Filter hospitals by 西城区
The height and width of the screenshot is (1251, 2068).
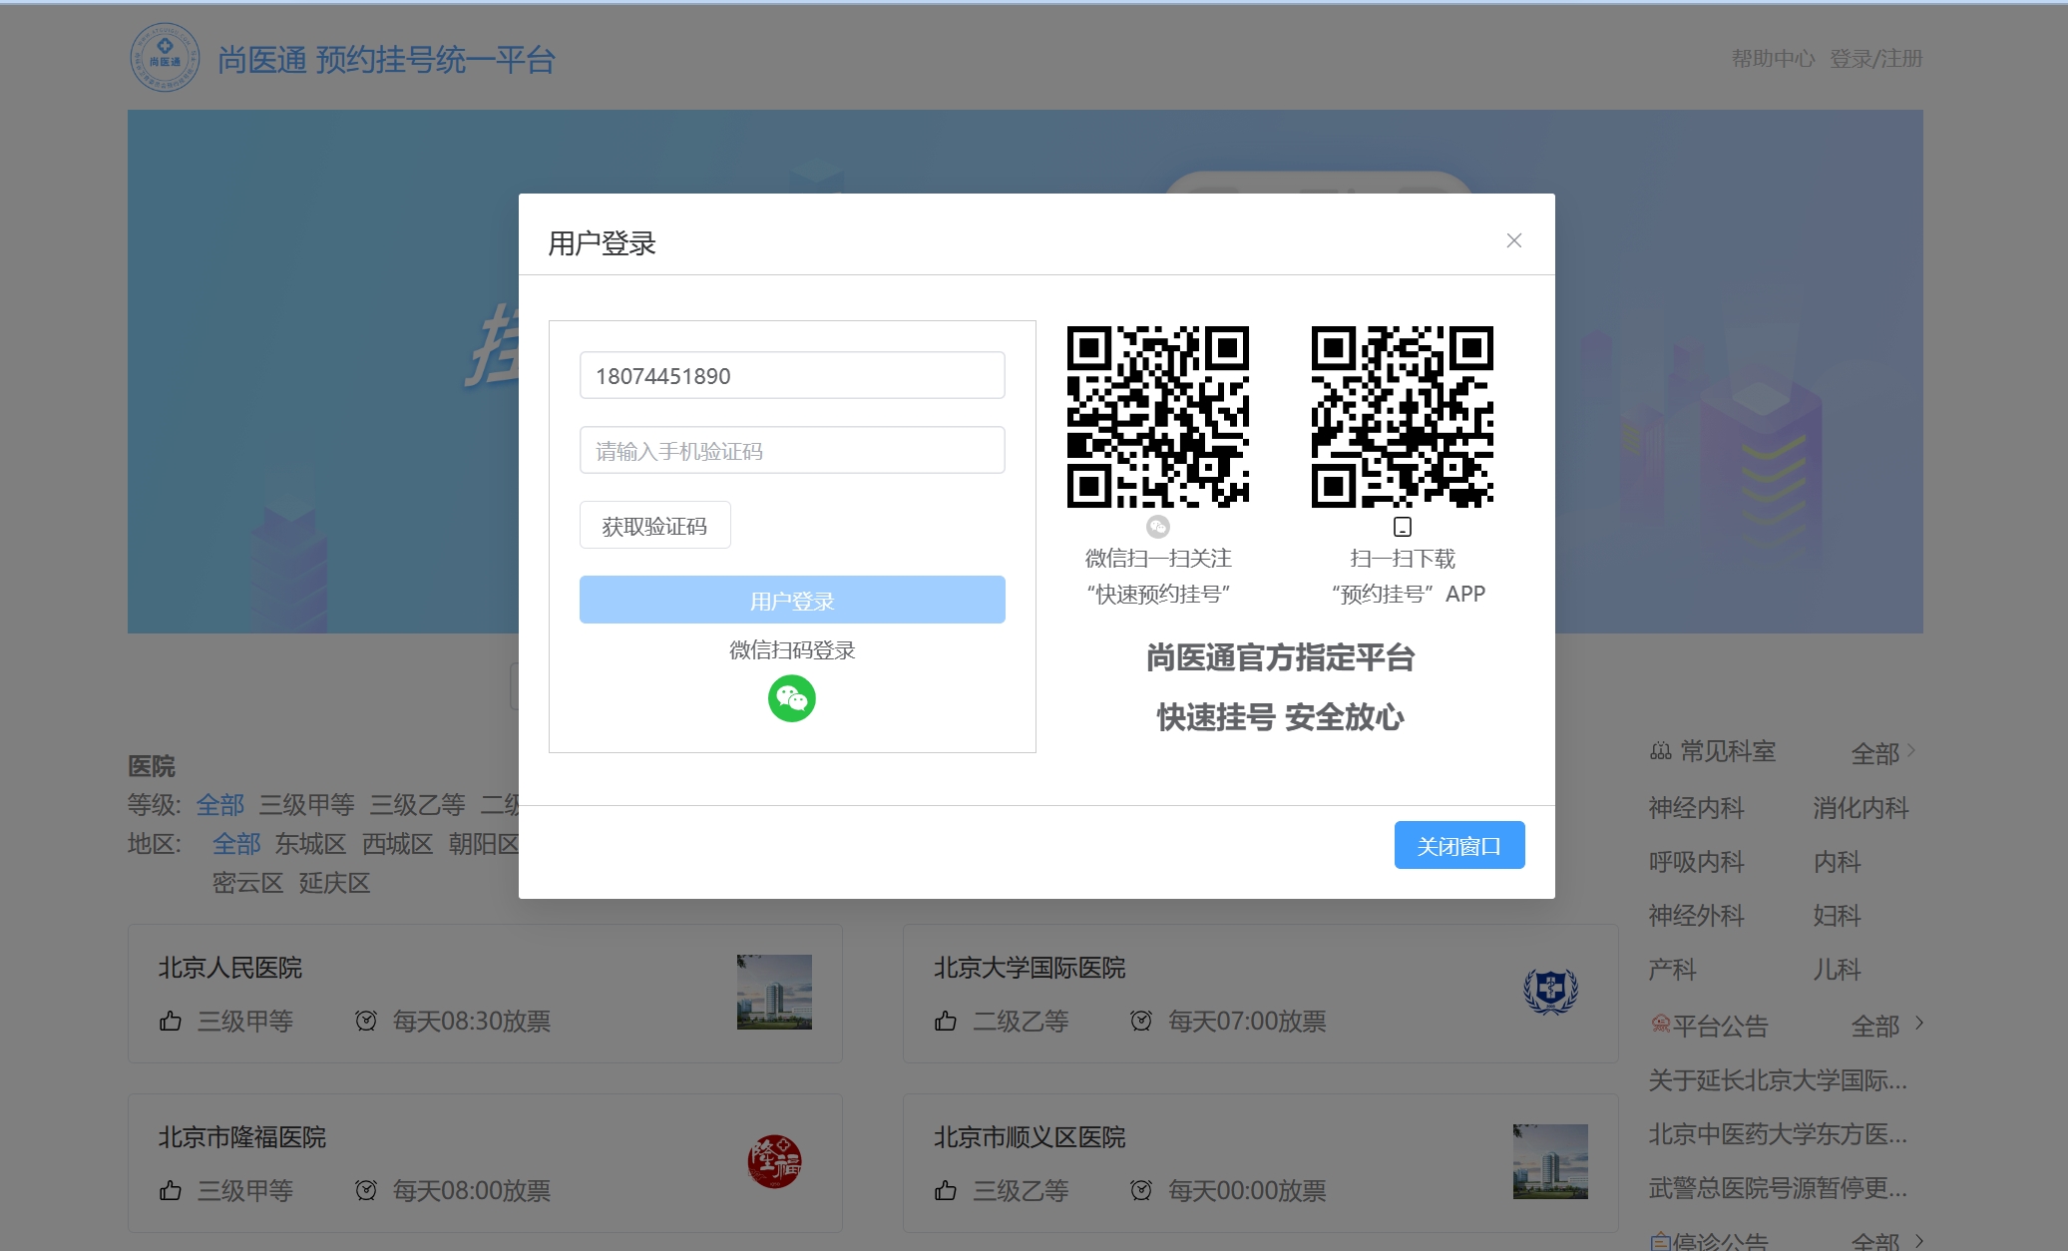[x=397, y=844]
